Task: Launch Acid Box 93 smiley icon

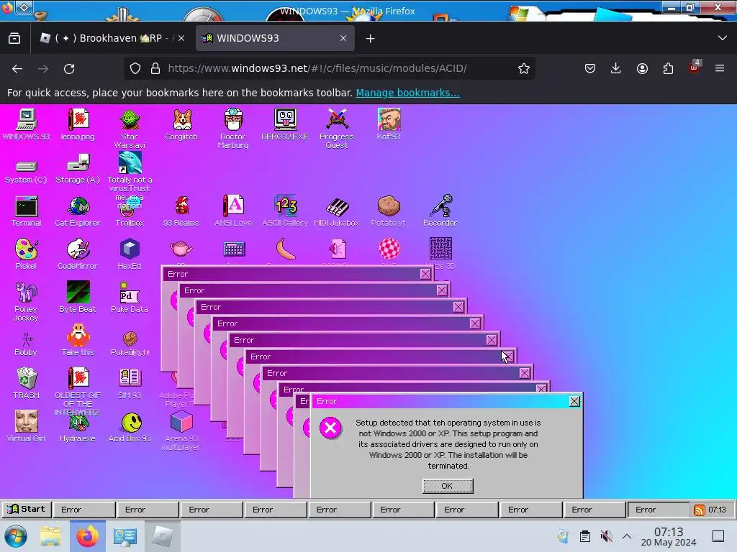Action: click(x=130, y=427)
